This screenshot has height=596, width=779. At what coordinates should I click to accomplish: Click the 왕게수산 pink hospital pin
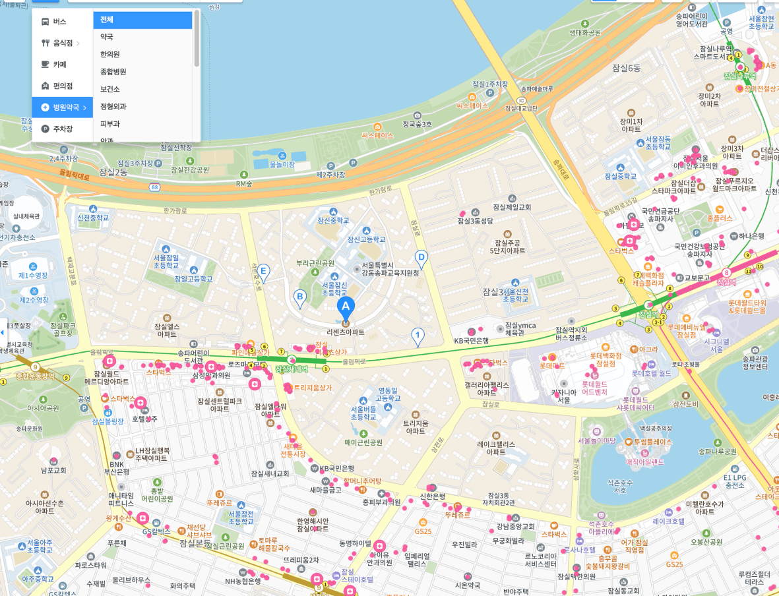[142, 518]
